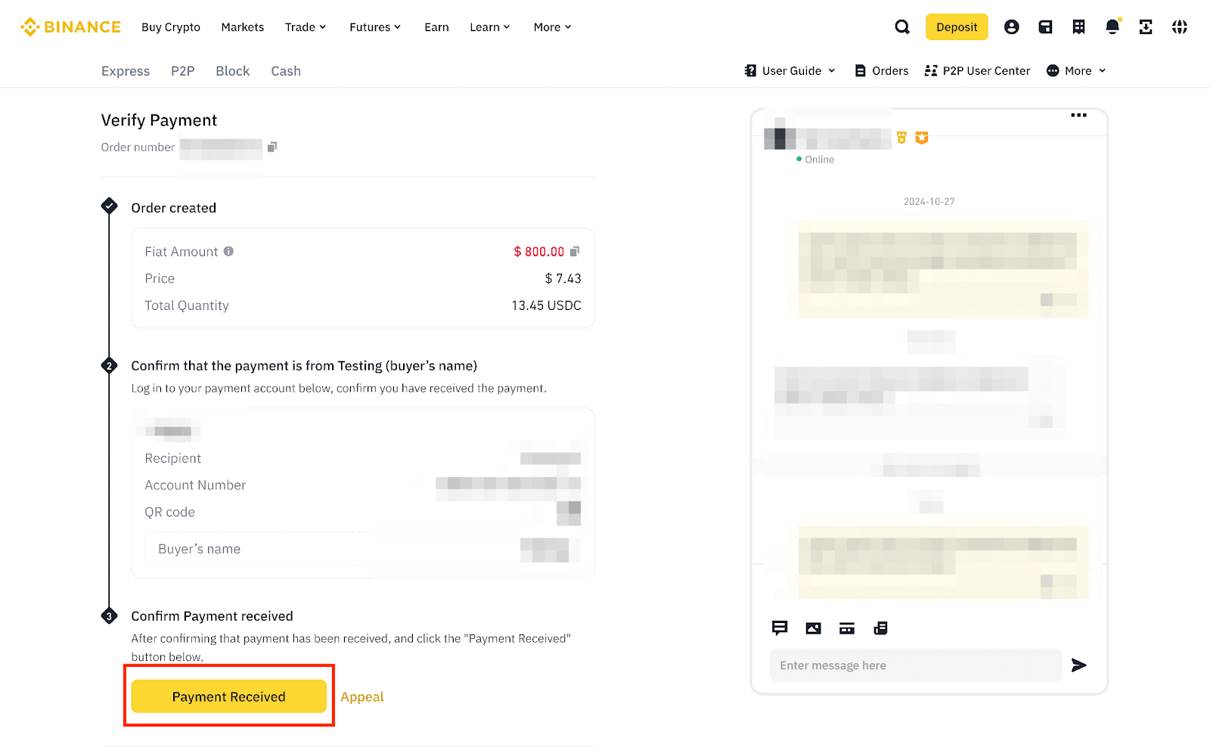Open the Appeal link
The image size is (1210, 747).
[362, 697]
